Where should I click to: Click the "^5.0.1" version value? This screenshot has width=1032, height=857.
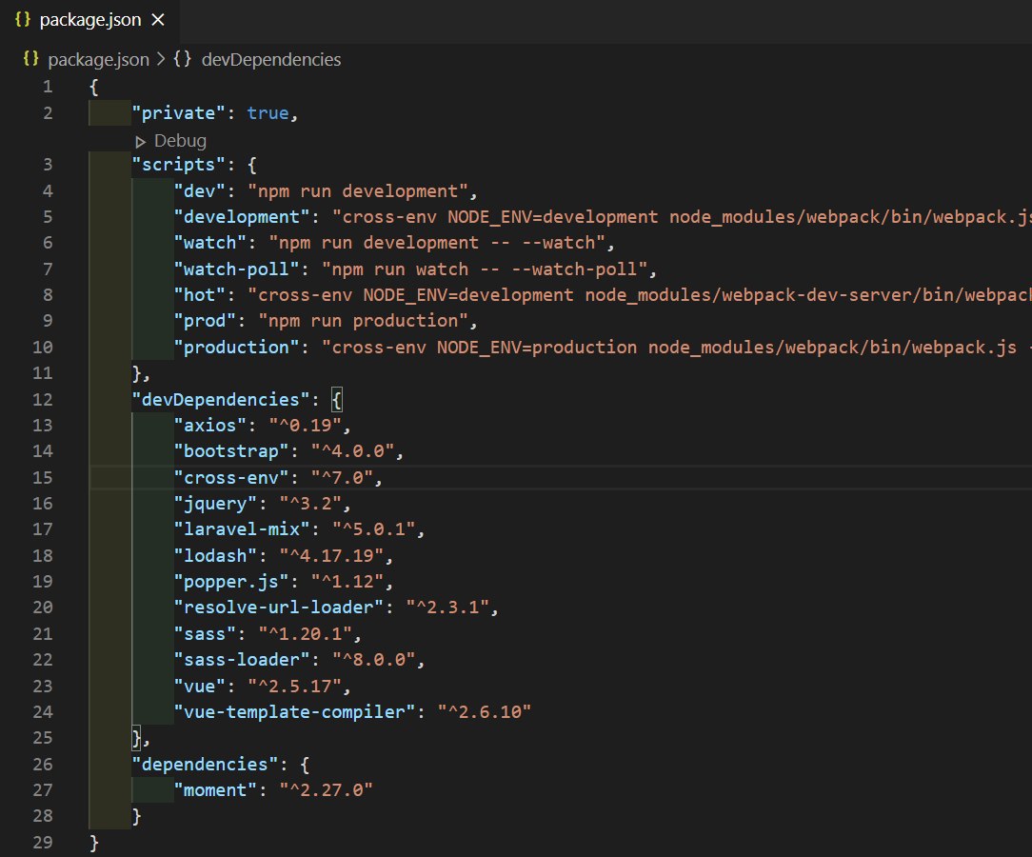374,529
